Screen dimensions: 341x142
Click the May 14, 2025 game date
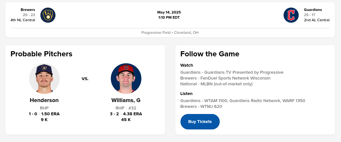point(169,12)
